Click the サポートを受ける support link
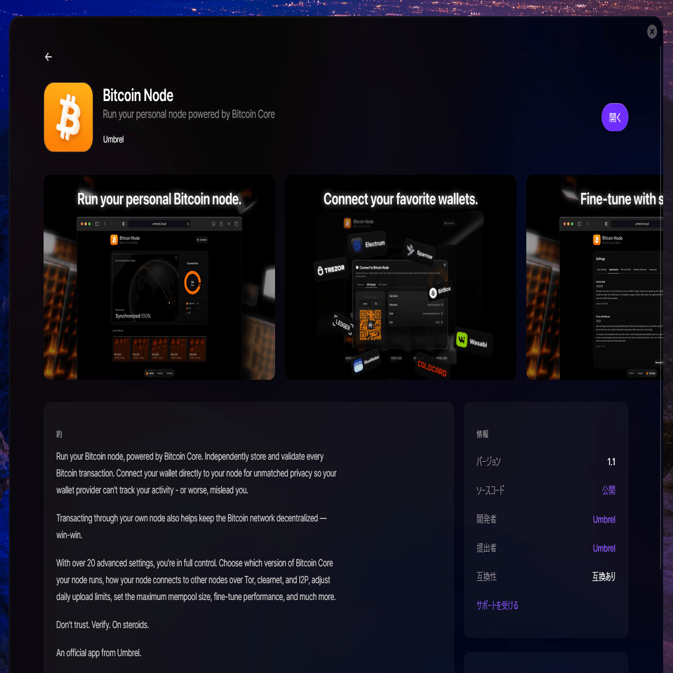The height and width of the screenshot is (673, 673). [498, 605]
